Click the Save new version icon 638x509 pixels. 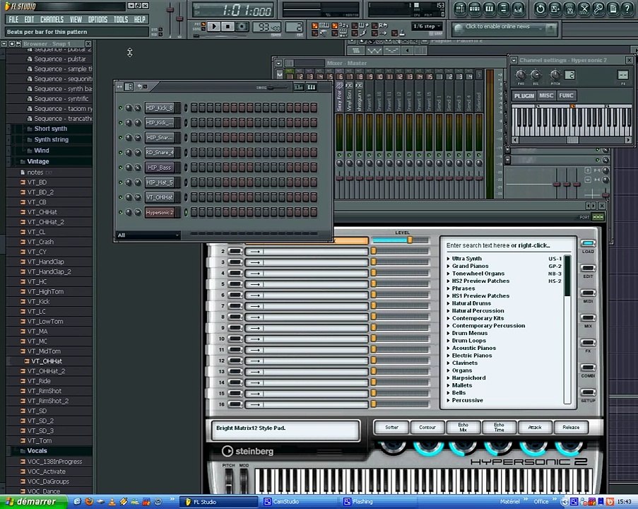coord(555,8)
